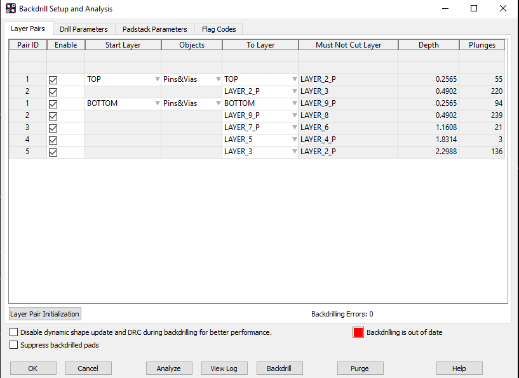Select the Flag Codes tab
Viewport: 519px width, 378px height.
(219, 29)
